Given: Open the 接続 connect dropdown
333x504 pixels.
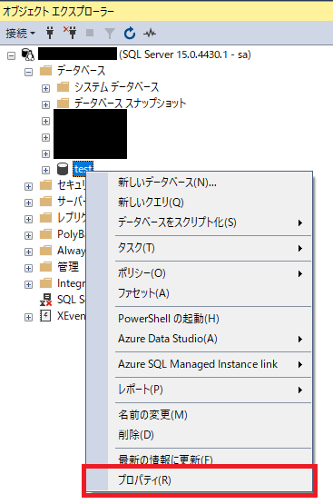Looking at the screenshot, I should [20, 33].
